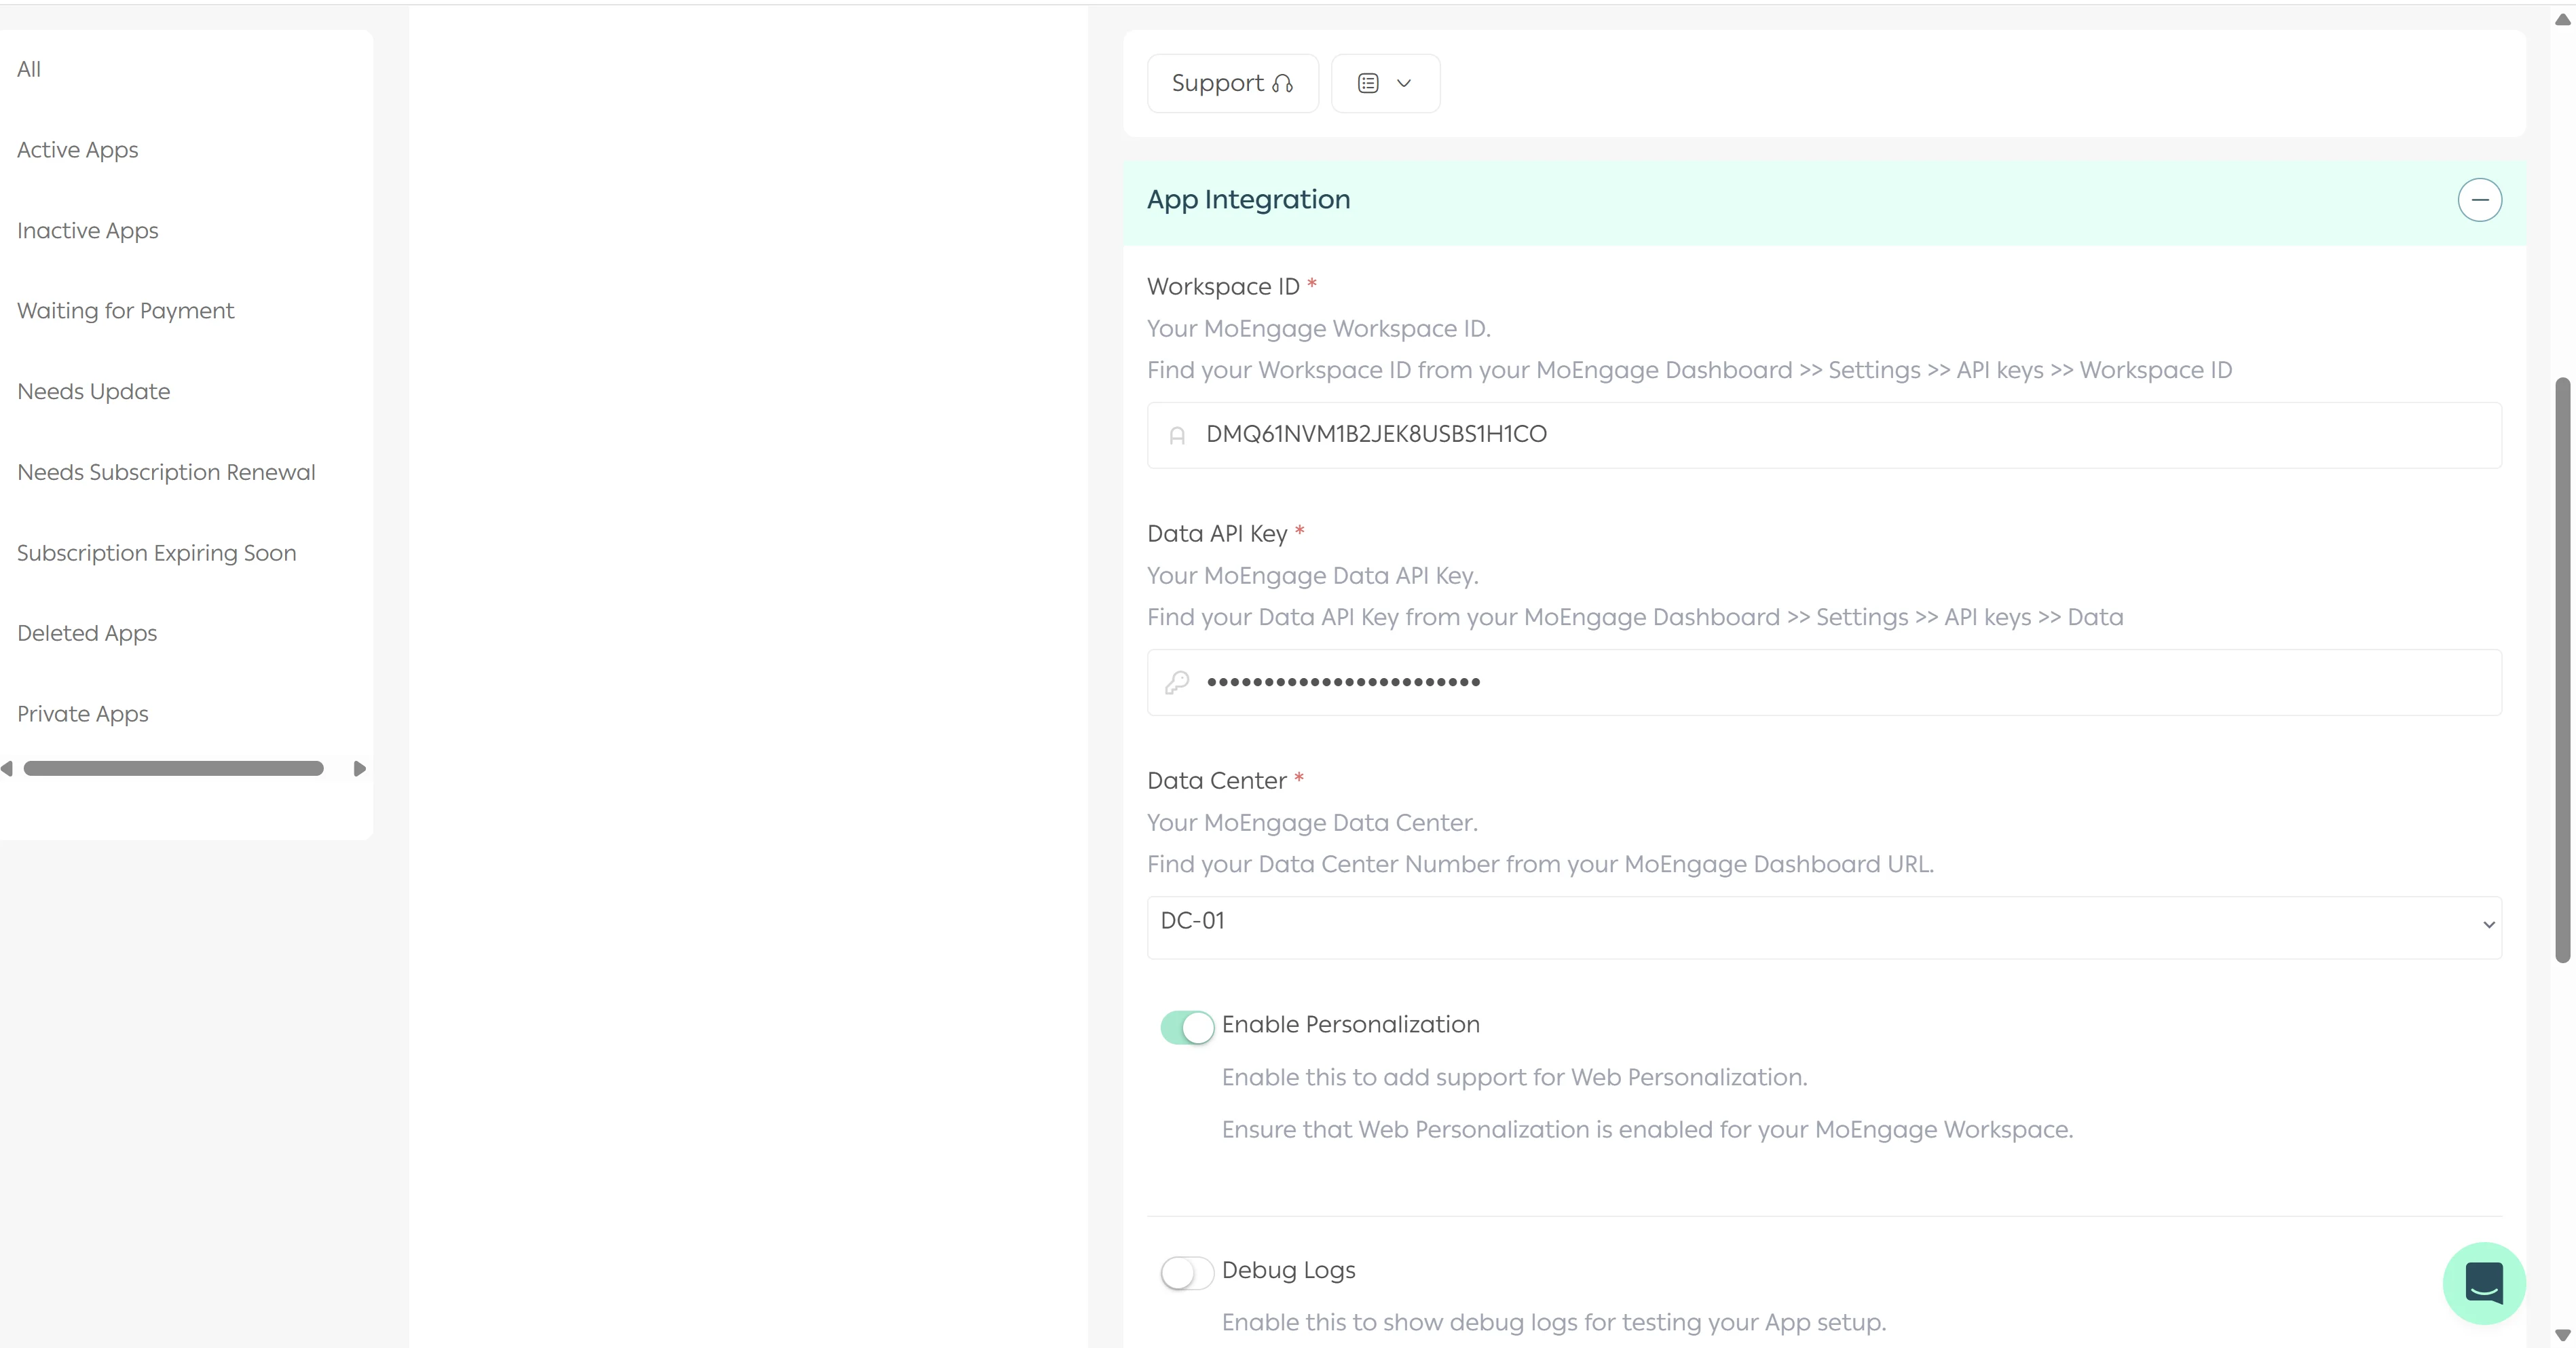Click the Data API Key label
This screenshot has height=1348, width=2576.
click(1217, 534)
